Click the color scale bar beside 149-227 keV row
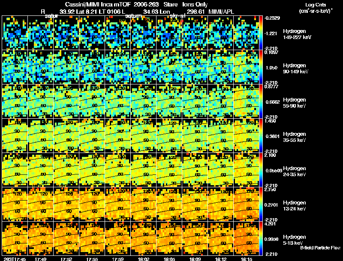This screenshot has height=261, width=343. 261,33
